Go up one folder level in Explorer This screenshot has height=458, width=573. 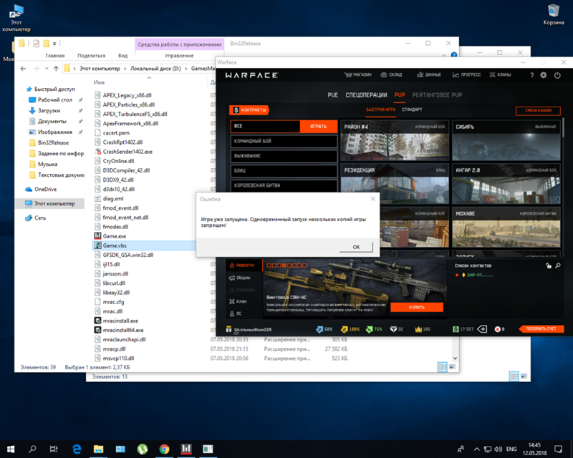pyautogui.click(x=56, y=68)
